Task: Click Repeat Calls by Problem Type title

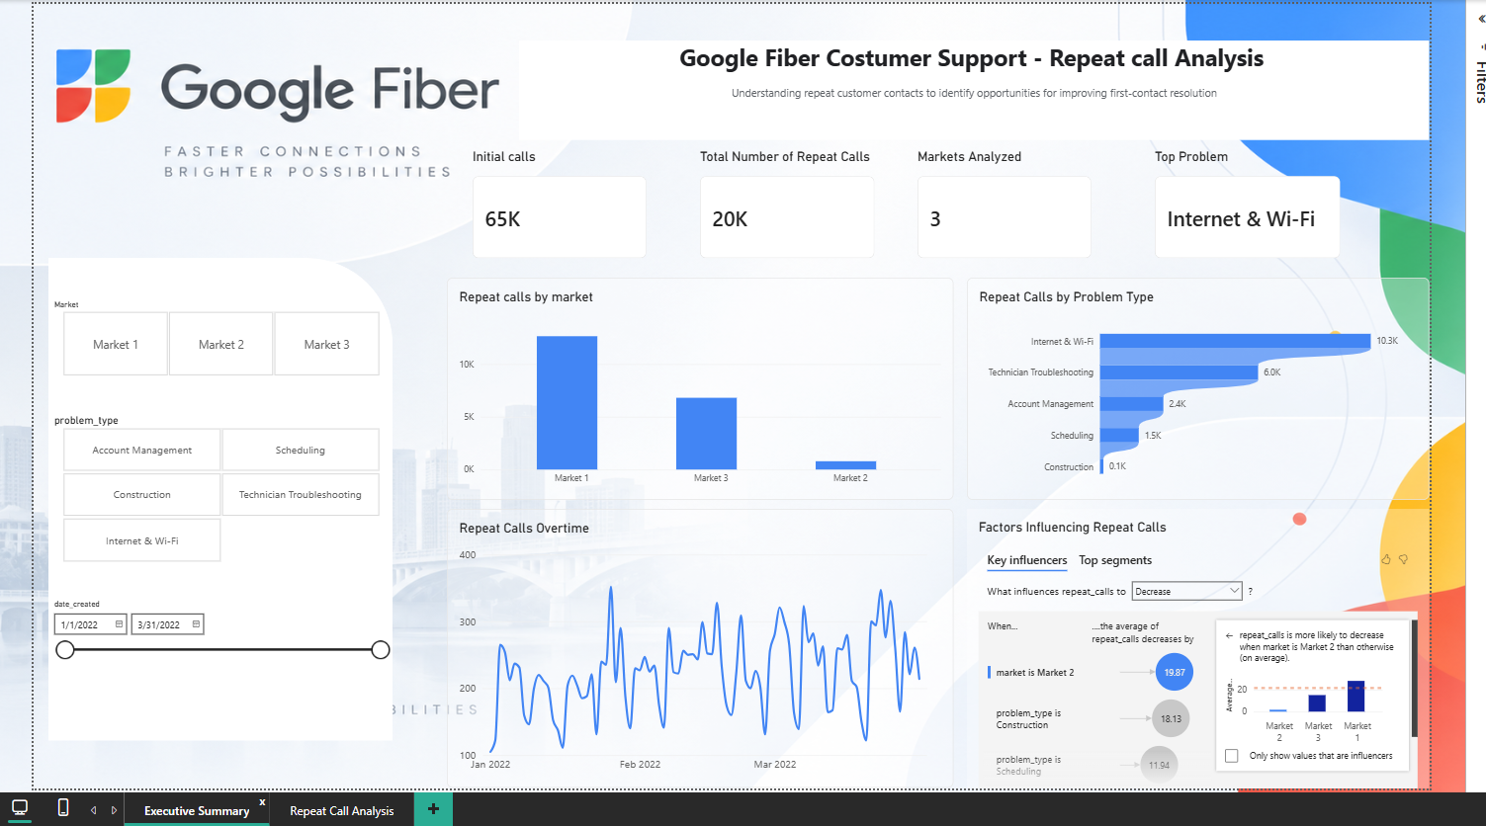Action: coord(1066,296)
